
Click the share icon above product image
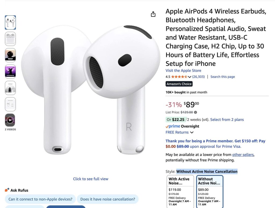click(x=153, y=14)
